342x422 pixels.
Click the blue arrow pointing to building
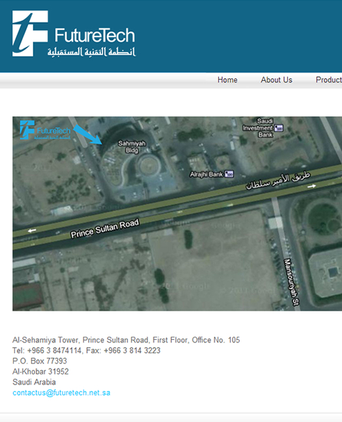(x=88, y=134)
